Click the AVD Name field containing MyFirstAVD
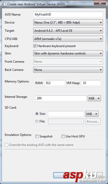108x184 pixels. coord(68,15)
